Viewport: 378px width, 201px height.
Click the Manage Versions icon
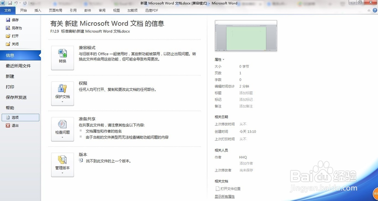tap(62, 160)
